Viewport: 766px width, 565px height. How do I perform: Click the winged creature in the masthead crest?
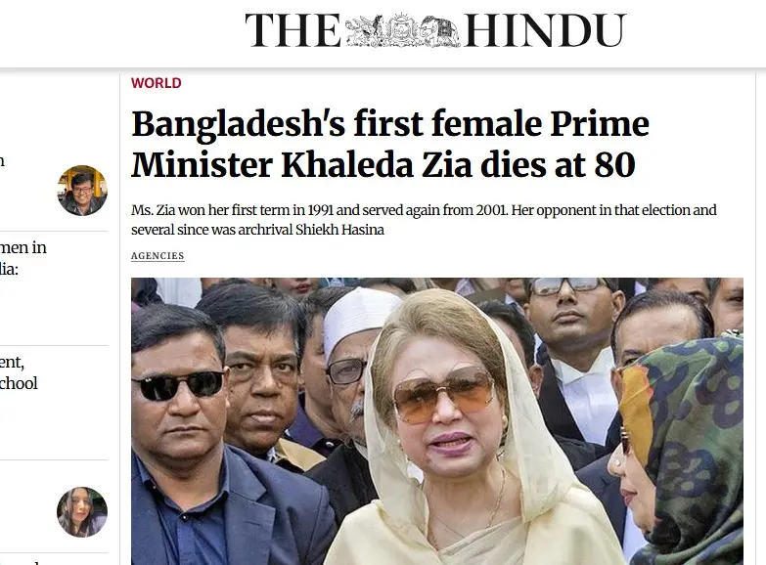click(x=367, y=31)
